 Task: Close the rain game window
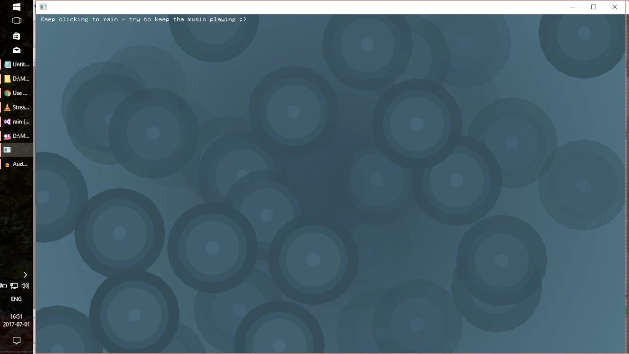point(615,7)
